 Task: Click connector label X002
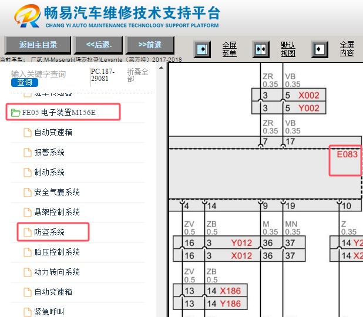309,95
